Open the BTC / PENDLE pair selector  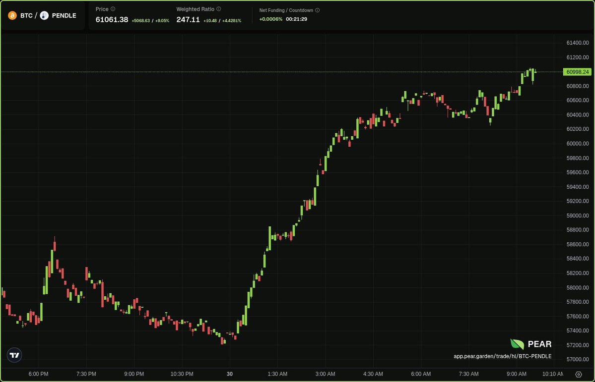43,15
